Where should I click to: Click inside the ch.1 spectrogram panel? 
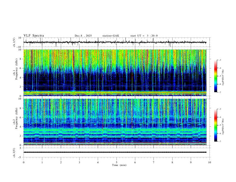[115, 73]
